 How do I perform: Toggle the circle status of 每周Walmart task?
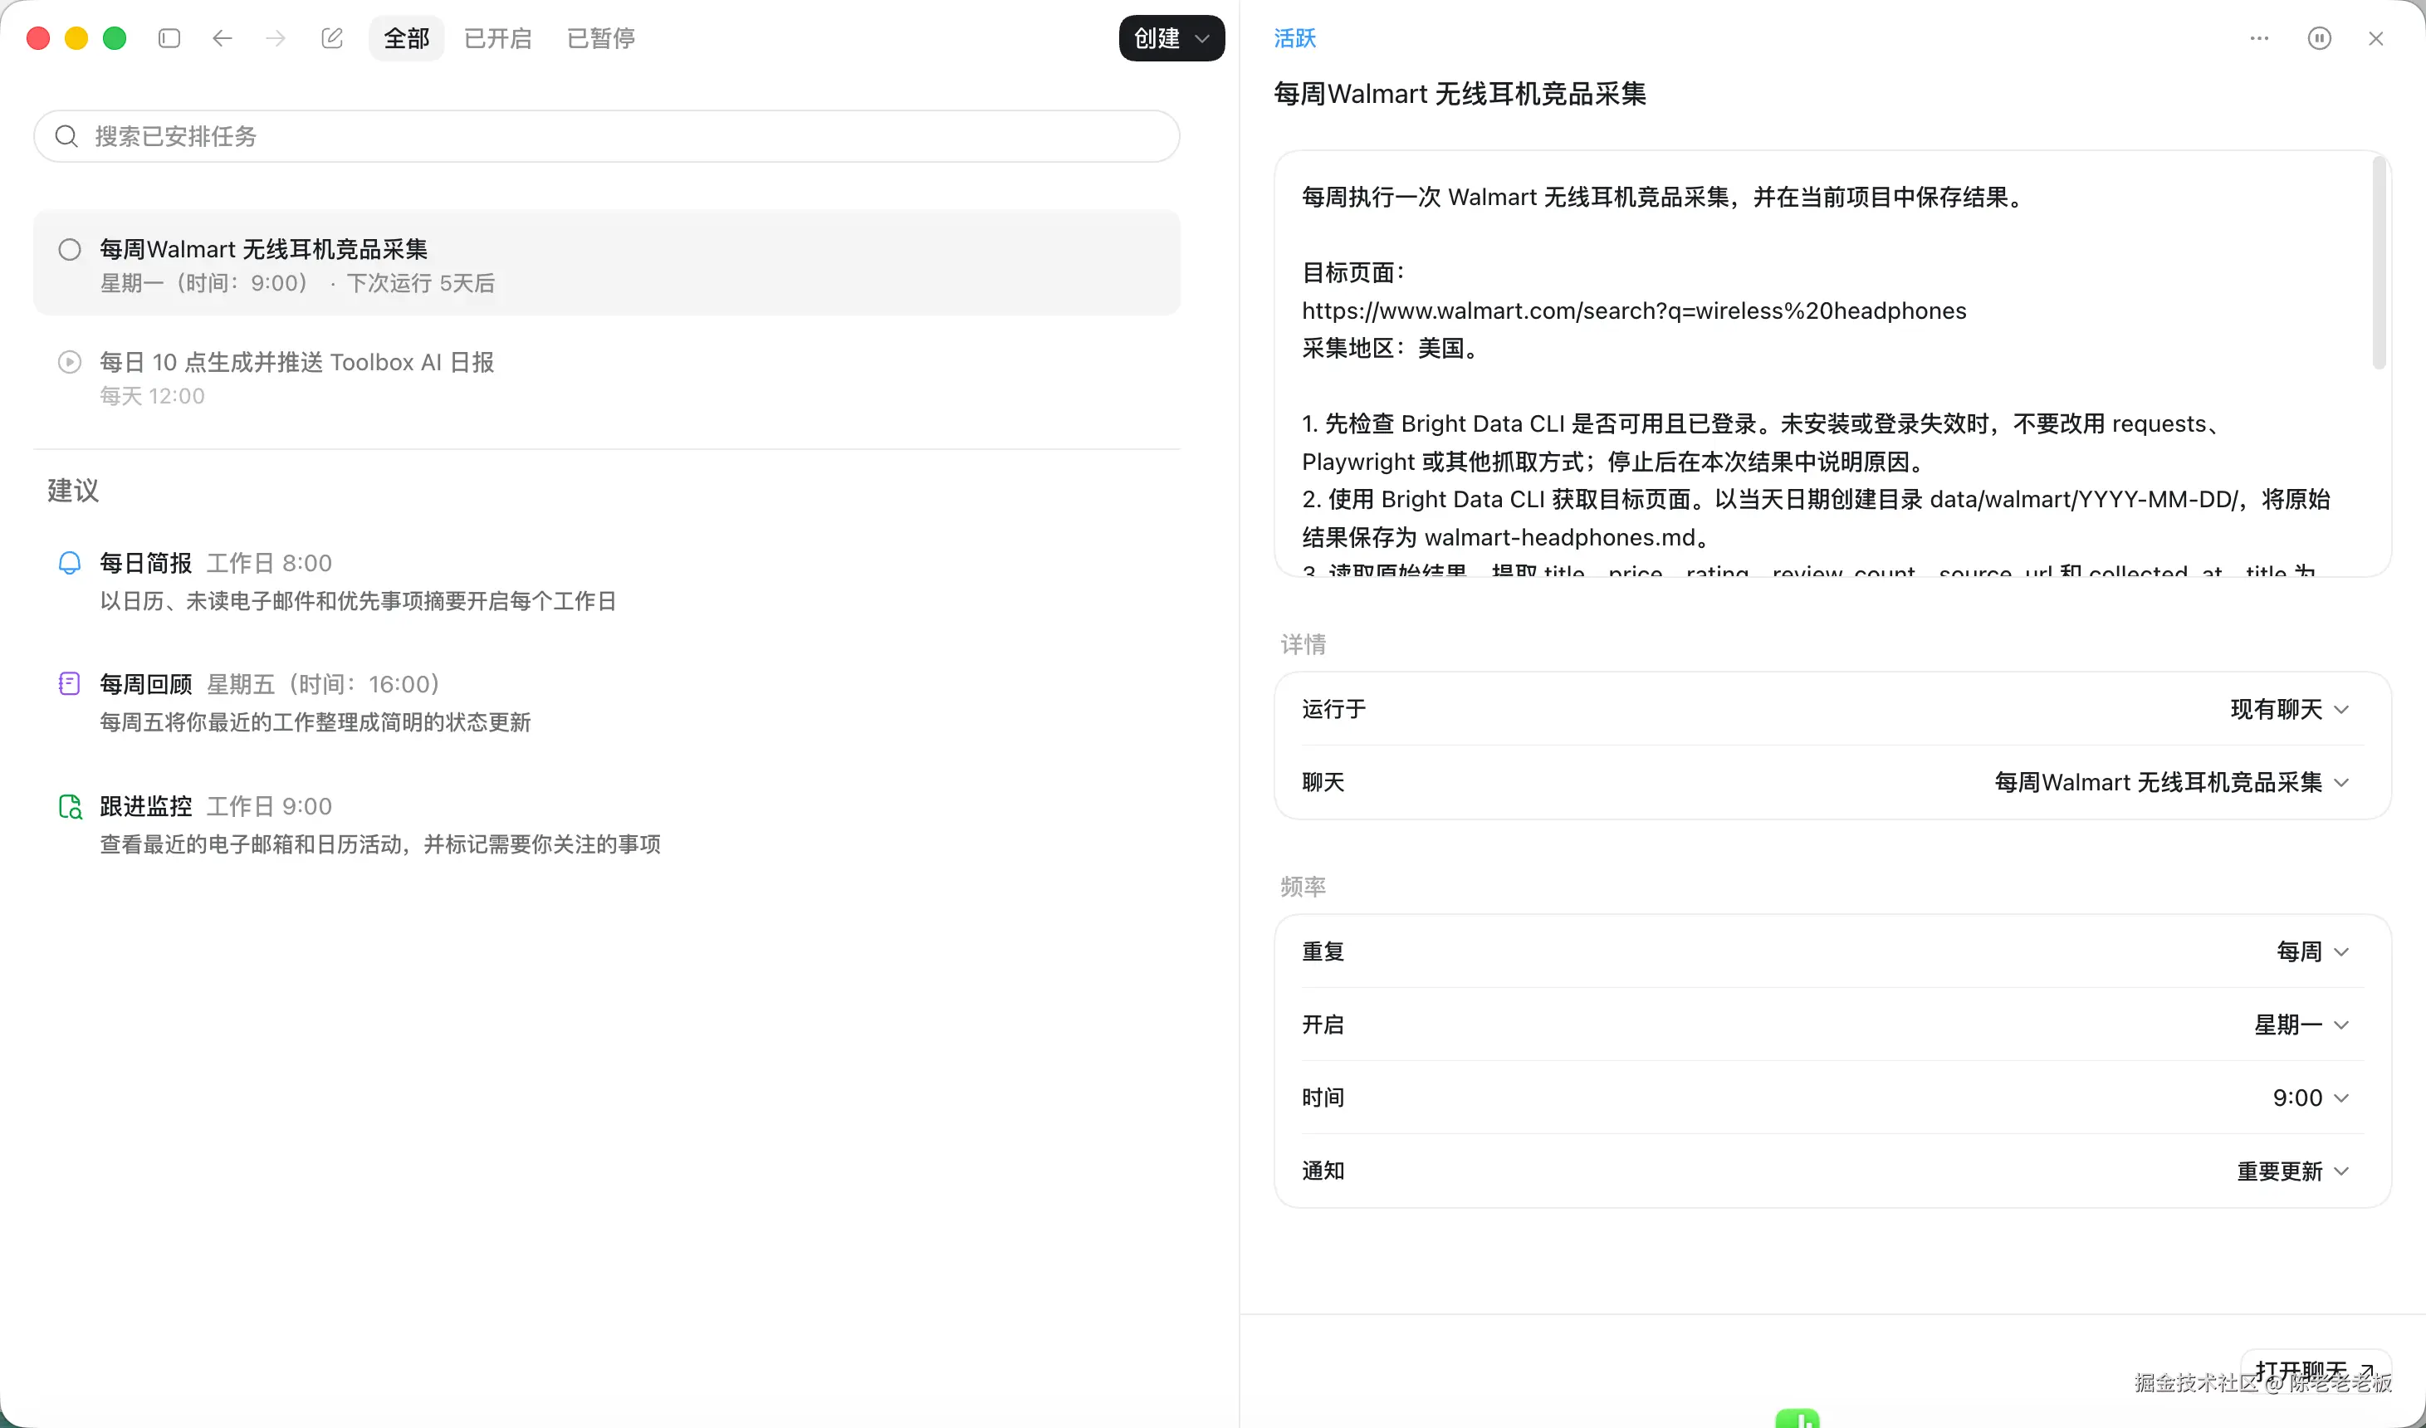click(69, 249)
